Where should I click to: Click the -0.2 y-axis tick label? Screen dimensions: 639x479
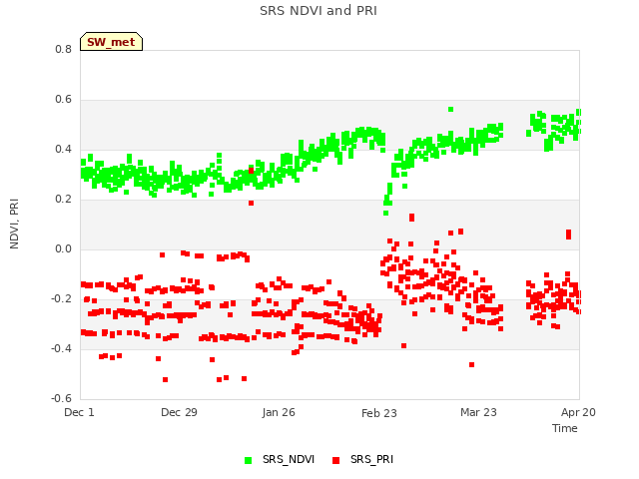61,299
